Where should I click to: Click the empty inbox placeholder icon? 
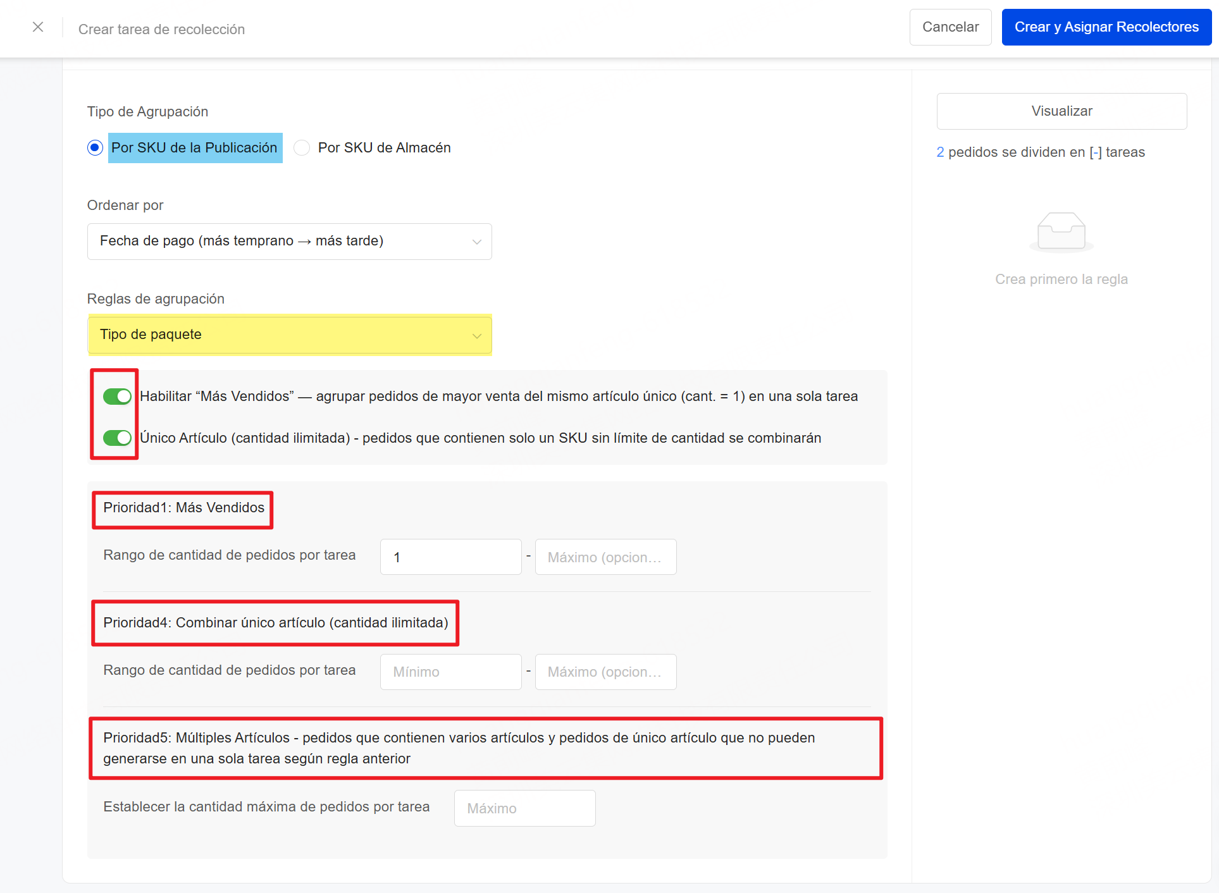point(1061,232)
